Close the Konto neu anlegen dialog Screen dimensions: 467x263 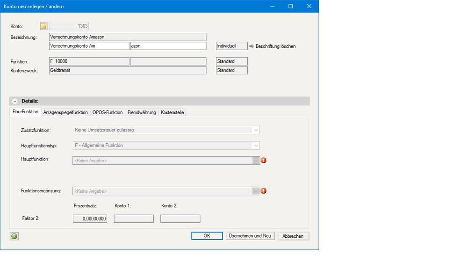coord(309,6)
